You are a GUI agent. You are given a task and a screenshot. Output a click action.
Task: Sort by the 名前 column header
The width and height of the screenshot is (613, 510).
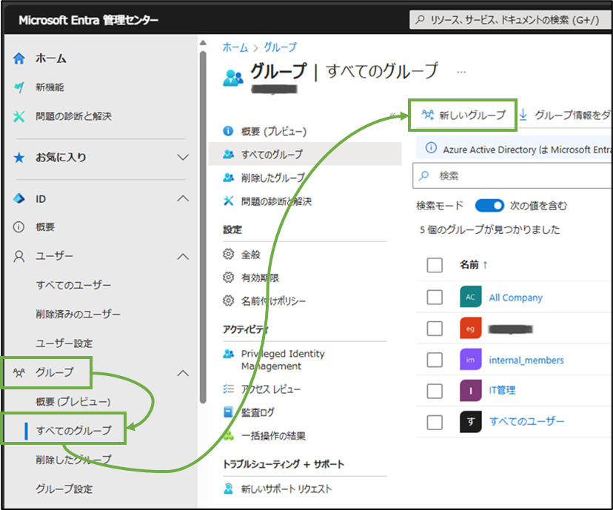tap(473, 265)
